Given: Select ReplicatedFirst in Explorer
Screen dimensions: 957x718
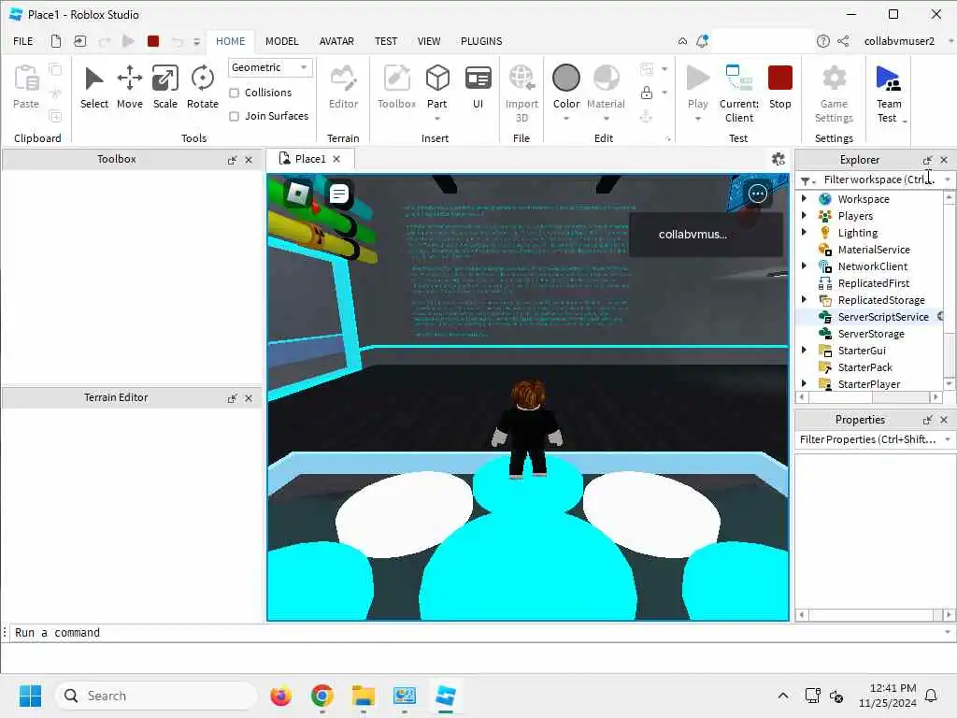Looking at the screenshot, I should (x=874, y=282).
